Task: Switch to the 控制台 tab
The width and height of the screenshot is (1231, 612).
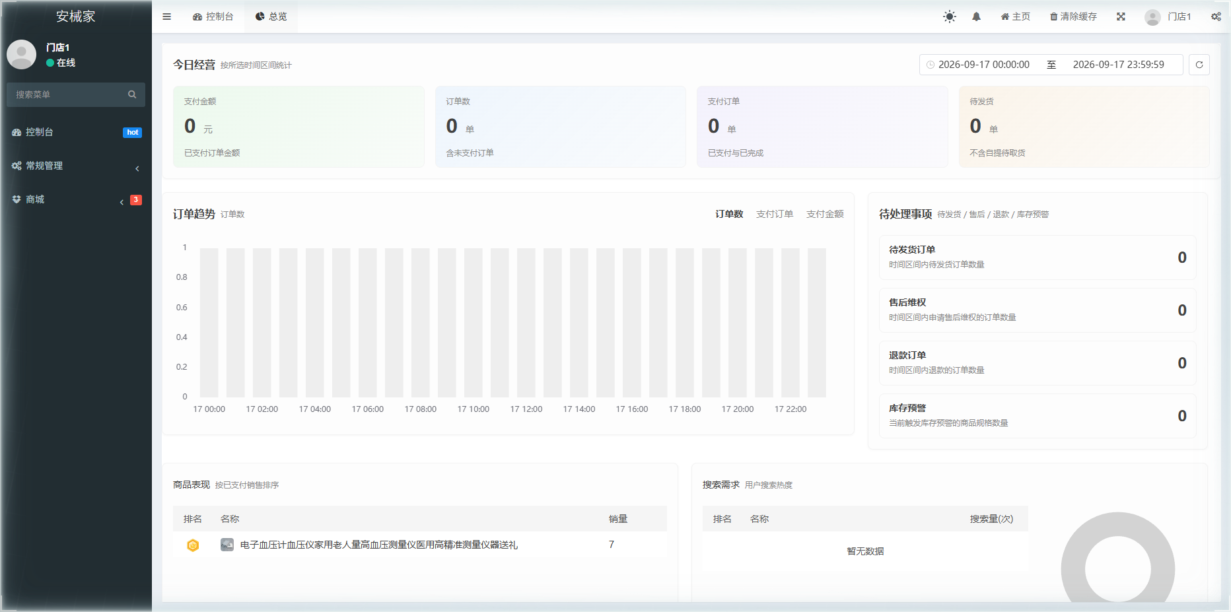Action: pyautogui.click(x=213, y=17)
